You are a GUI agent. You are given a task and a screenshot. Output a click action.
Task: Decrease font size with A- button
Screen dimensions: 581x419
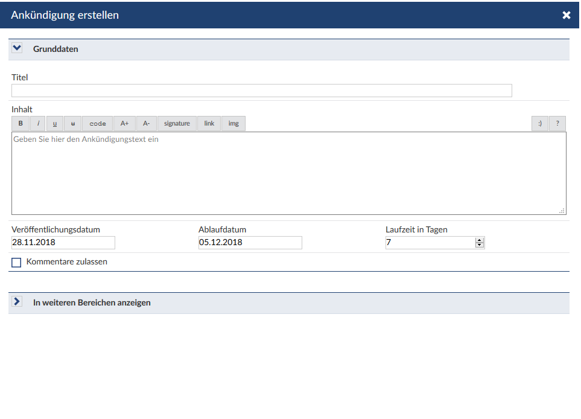pyautogui.click(x=147, y=124)
